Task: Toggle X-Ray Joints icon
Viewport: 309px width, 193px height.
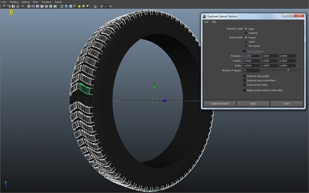Action: [x=110, y=6]
